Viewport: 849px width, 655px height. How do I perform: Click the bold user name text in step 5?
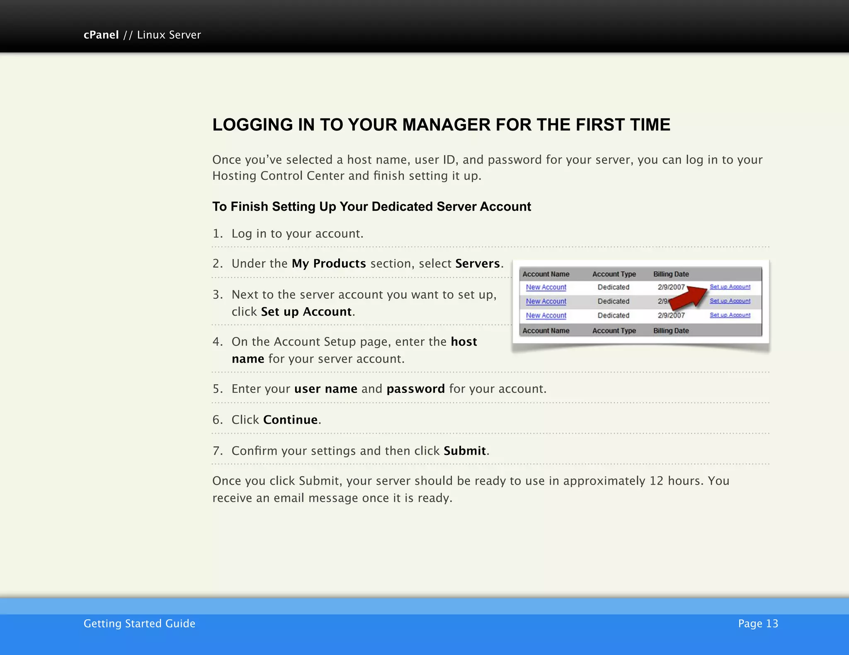[326, 389]
